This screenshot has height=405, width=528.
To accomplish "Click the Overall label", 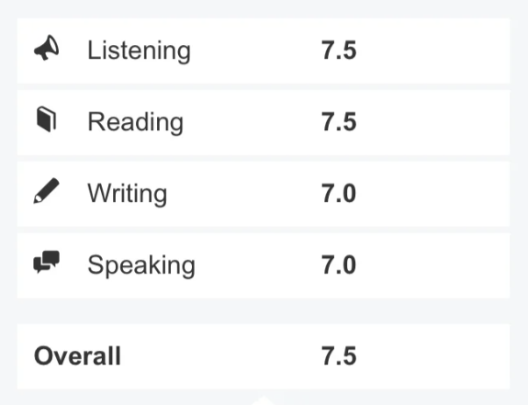I will coord(77,355).
